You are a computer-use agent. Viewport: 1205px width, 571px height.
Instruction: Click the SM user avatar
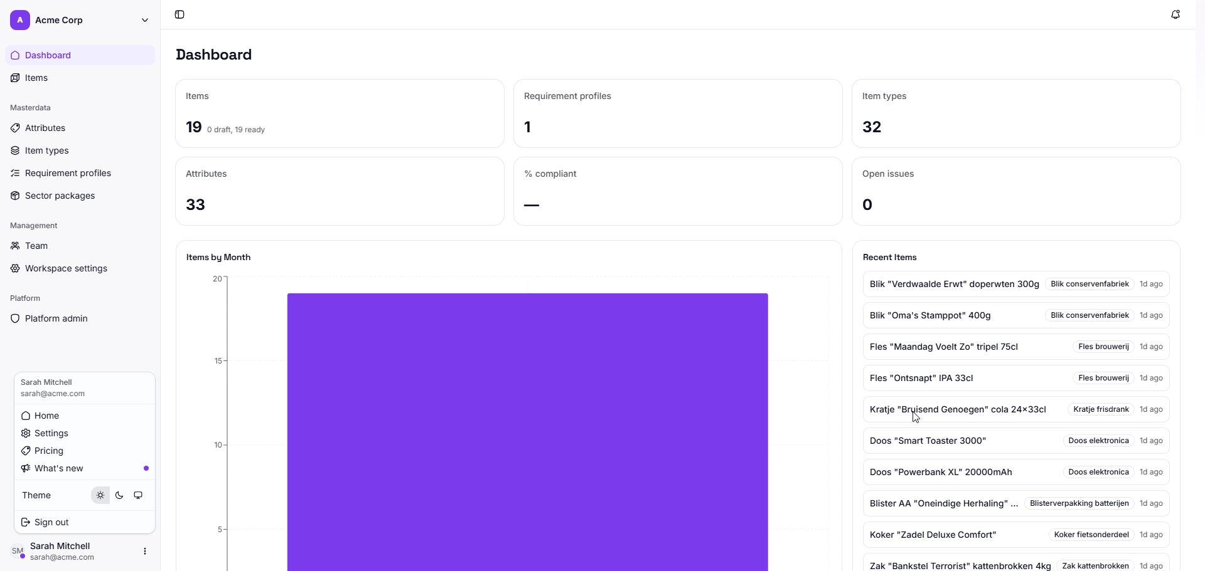coord(18,552)
